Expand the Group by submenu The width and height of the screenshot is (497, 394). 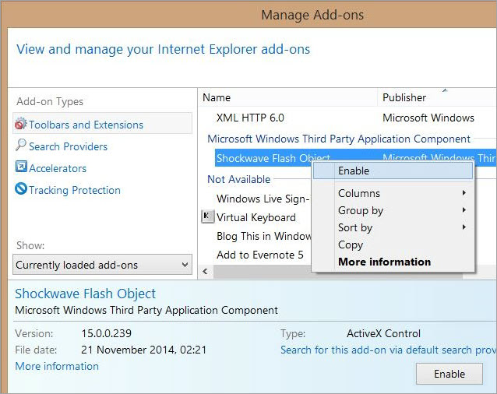464,210
